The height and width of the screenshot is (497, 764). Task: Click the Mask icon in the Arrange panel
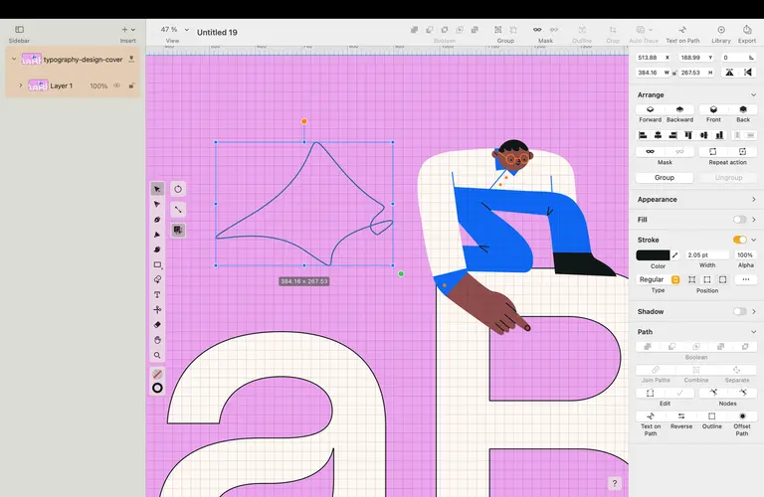[650, 151]
